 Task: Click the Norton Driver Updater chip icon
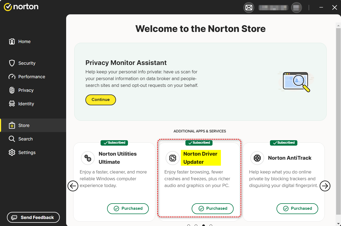[172, 158]
